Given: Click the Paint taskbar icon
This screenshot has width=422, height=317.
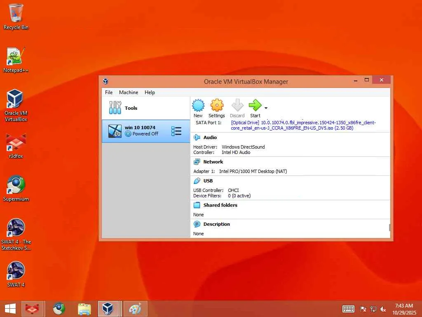Looking at the screenshot, I should click(x=135, y=309).
